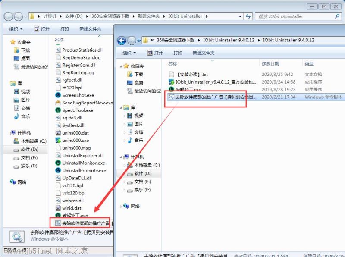Go back in the front Explorer window
The height and width of the screenshot is (257, 345).
coord(122,41)
